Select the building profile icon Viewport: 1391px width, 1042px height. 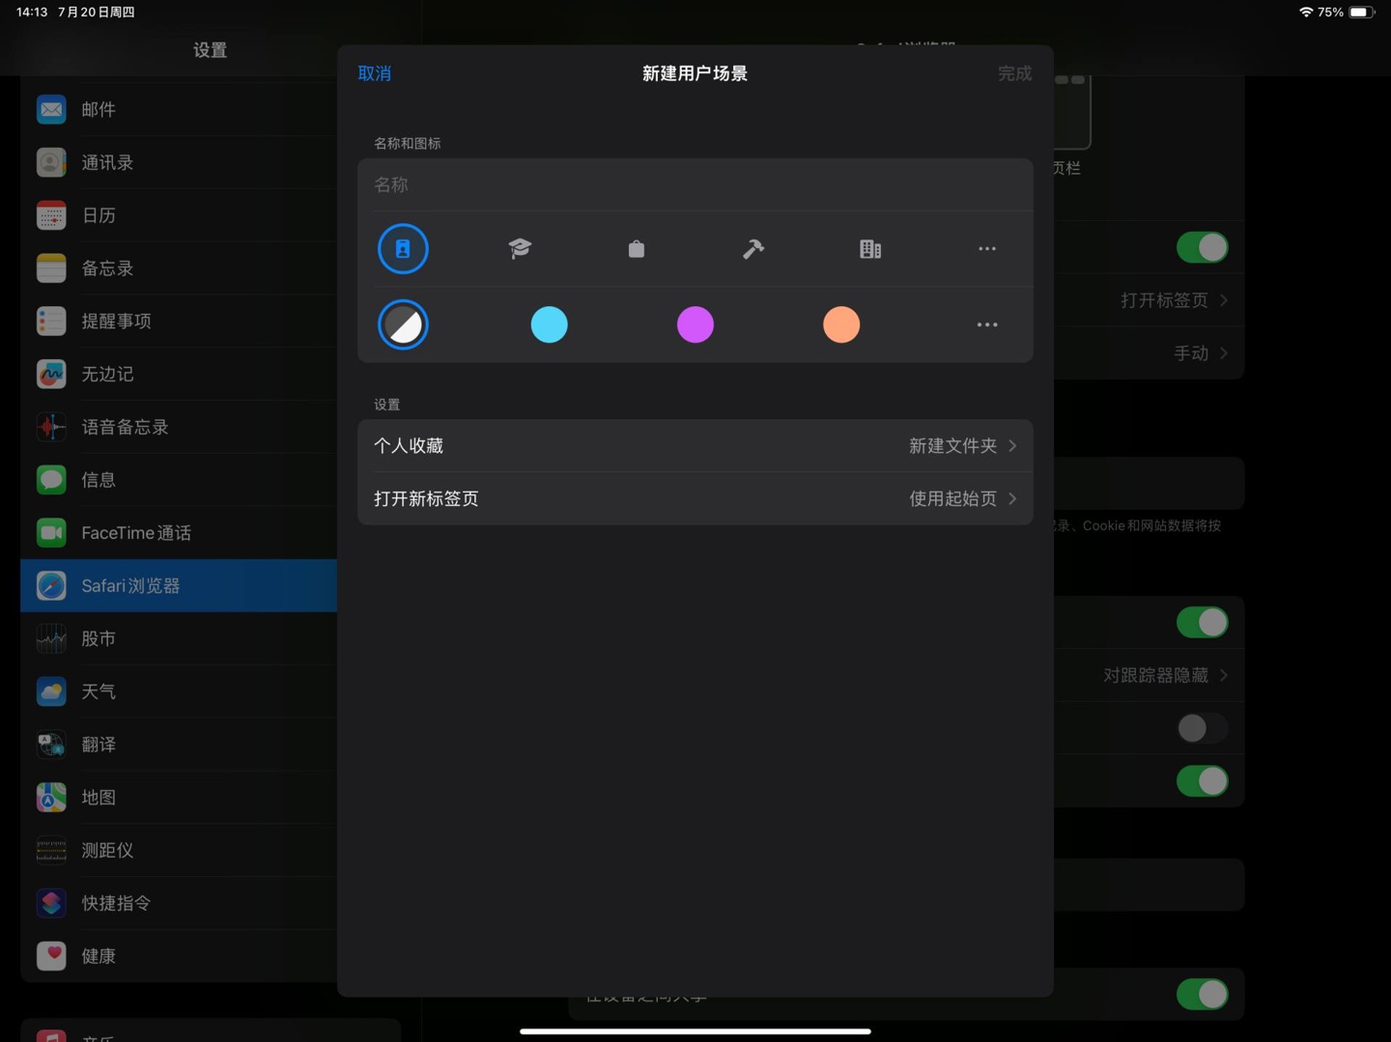pyautogui.click(x=870, y=248)
